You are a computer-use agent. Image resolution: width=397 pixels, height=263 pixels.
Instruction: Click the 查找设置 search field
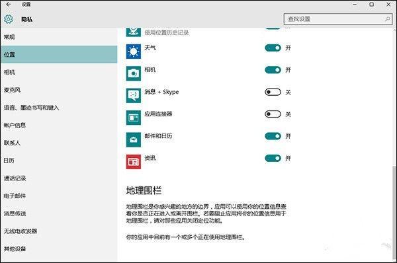[338, 19]
